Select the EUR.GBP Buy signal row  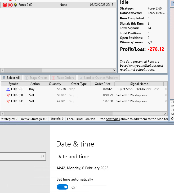[x=79, y=89]
